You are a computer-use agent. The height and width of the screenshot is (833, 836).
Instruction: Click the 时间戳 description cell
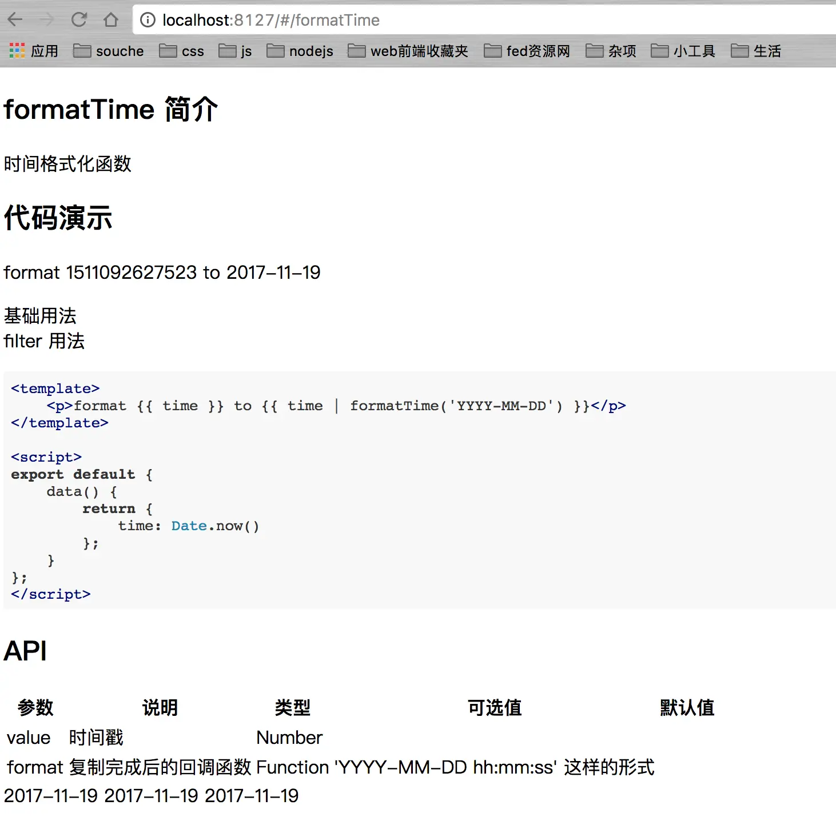96,738
